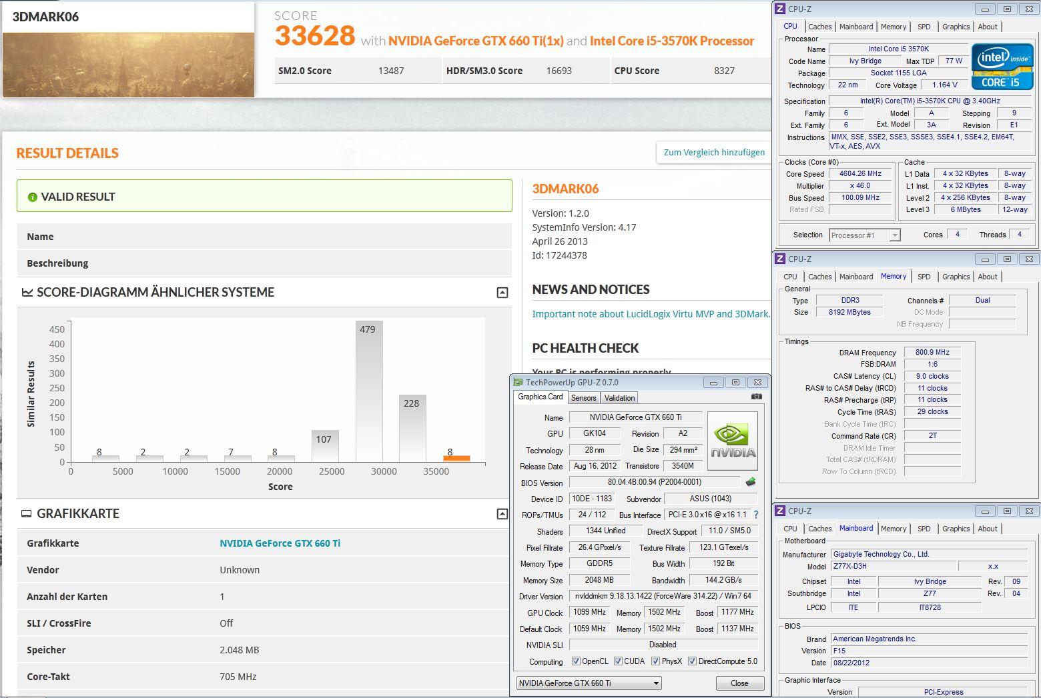Open Memory tab in CPU-Z Mainboard window

[x=894, y=529]
